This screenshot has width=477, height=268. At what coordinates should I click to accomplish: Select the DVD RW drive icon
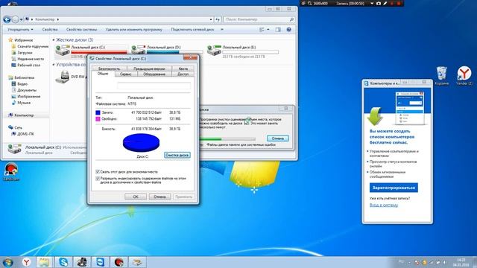[63, 77]
